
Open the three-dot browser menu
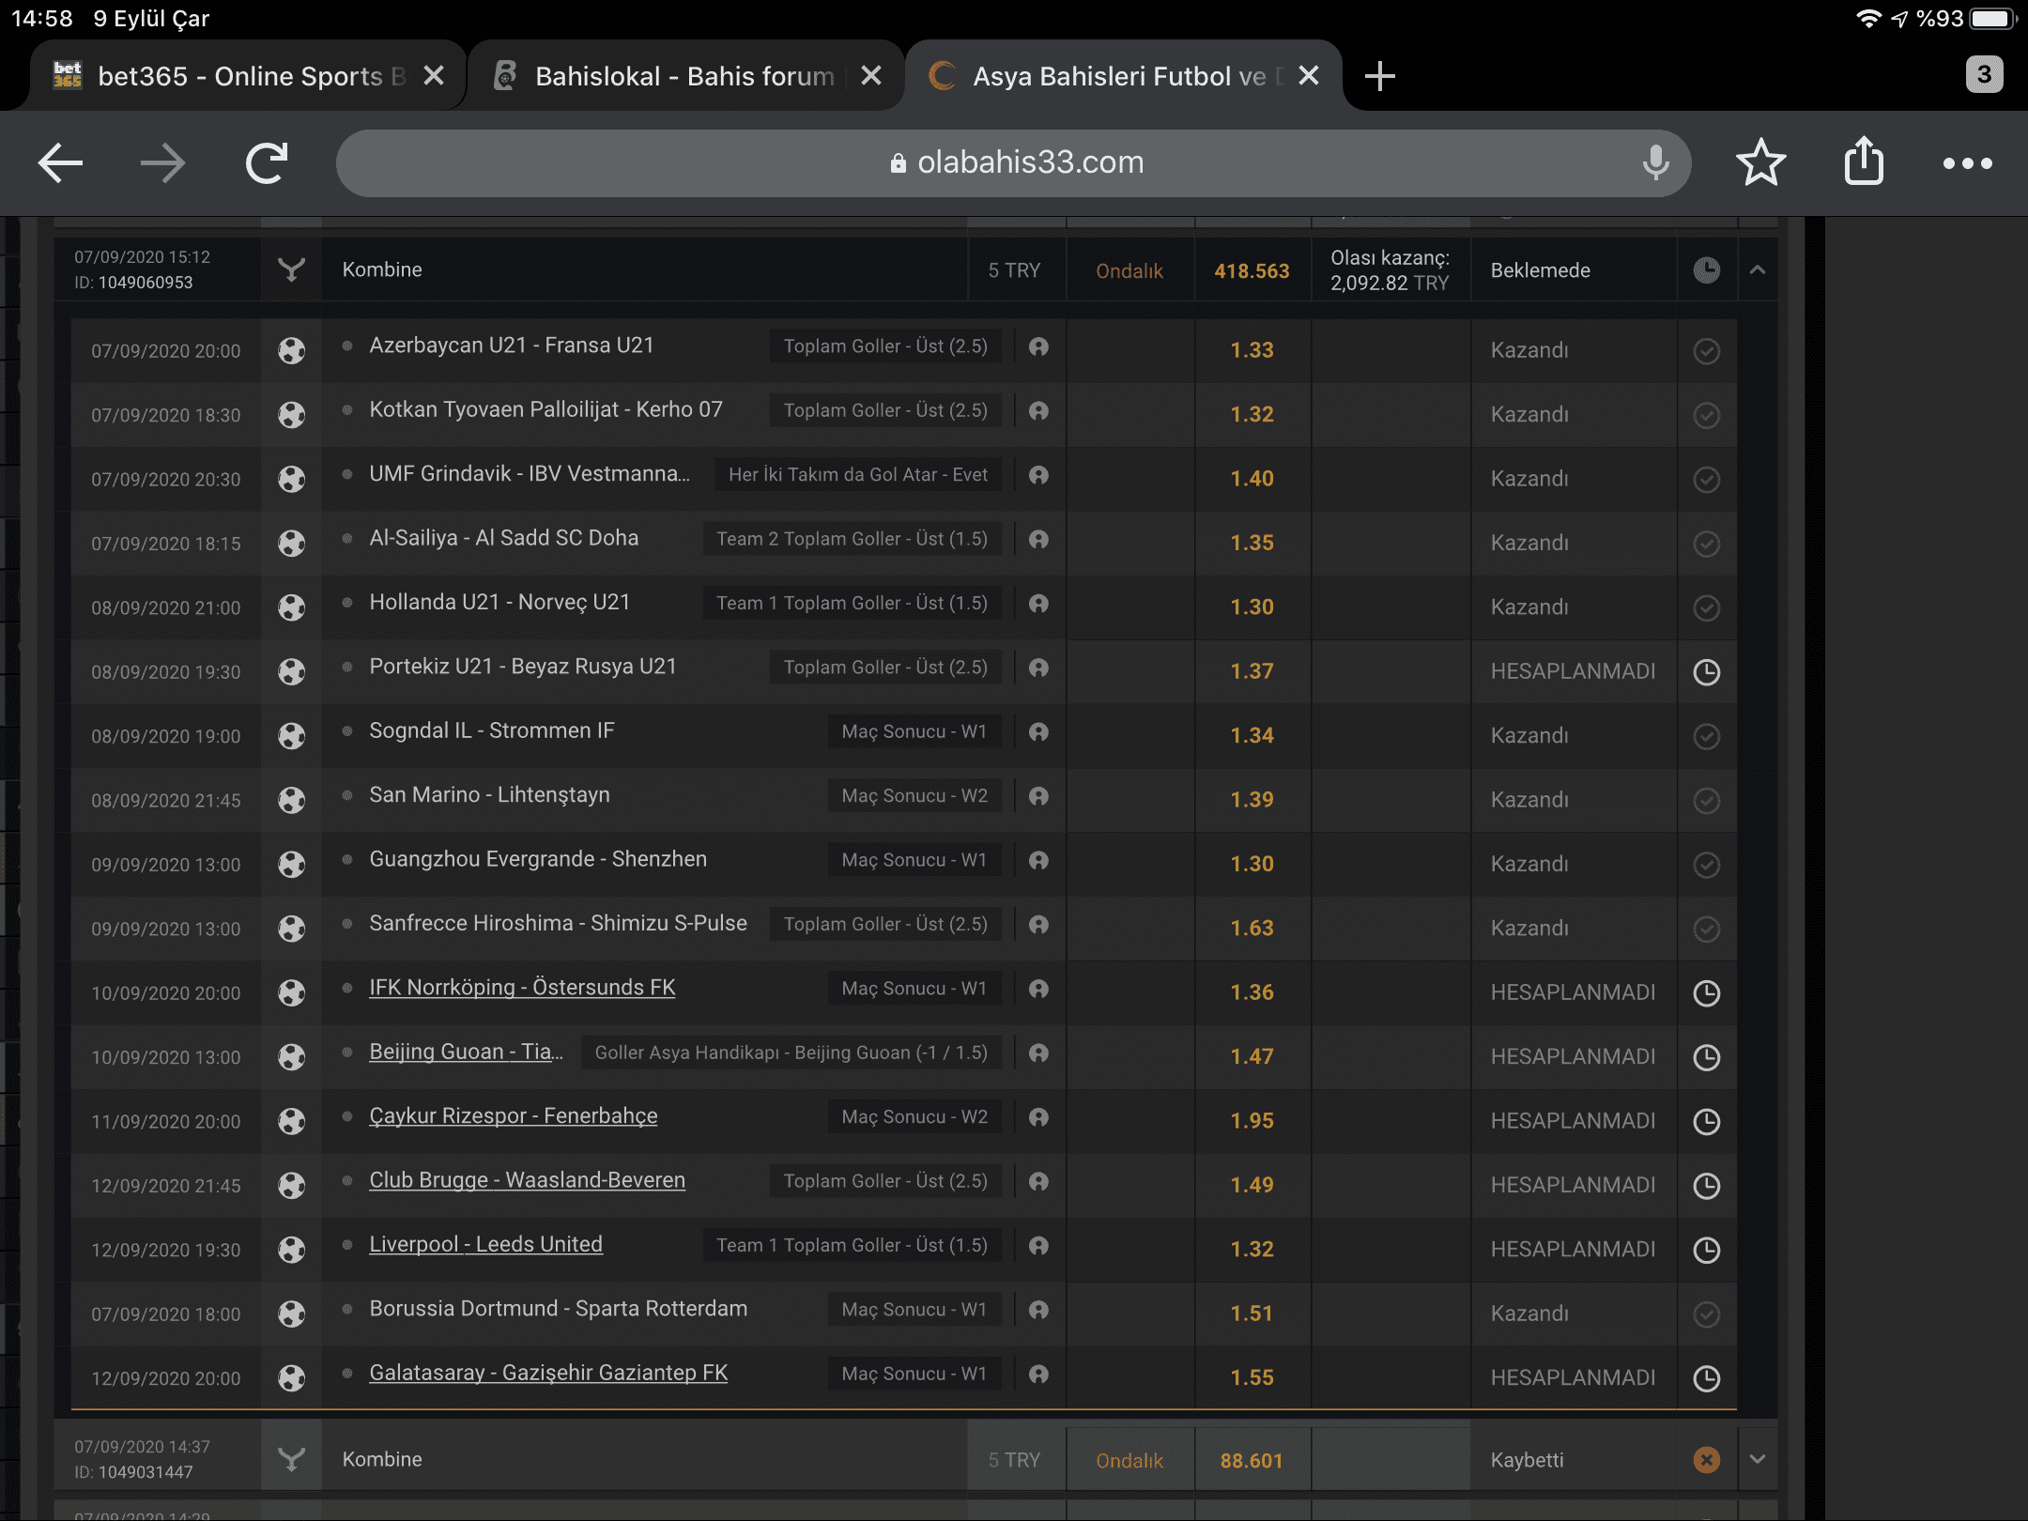1967,163
